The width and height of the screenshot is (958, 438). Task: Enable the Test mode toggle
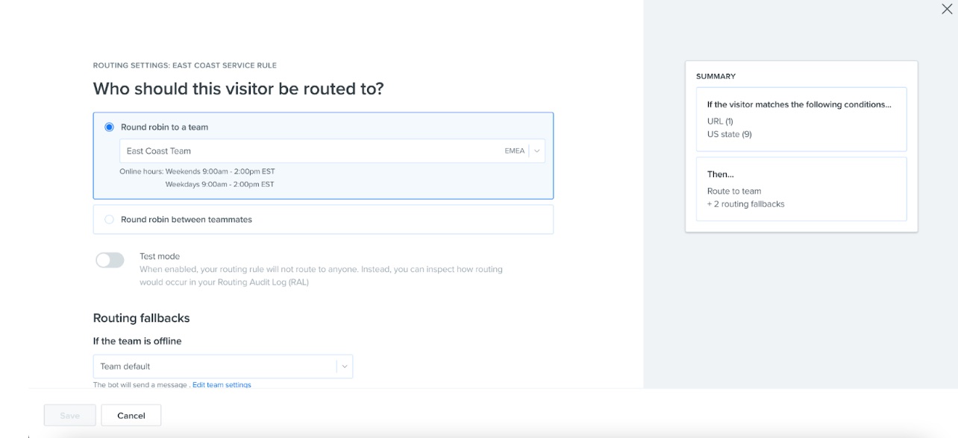[x=110, y=260]
